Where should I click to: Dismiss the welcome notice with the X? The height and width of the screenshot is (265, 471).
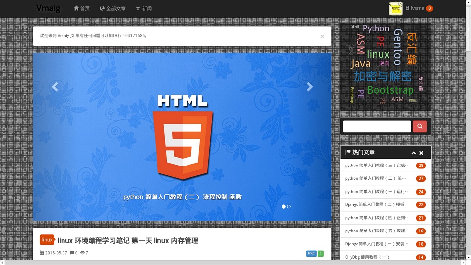(x=322, y=36)
